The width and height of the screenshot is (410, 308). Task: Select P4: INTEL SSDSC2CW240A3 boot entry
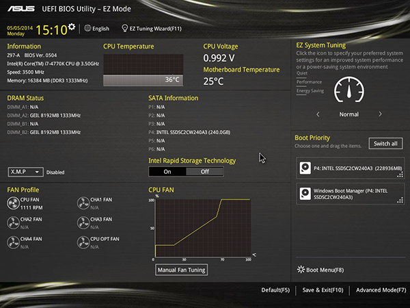351,168
